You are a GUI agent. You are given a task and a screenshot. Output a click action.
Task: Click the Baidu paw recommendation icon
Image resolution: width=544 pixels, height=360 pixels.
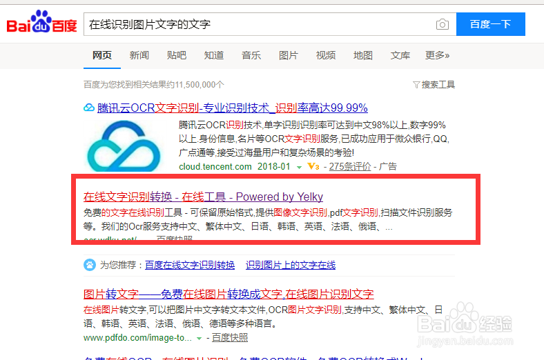point(90,265)
